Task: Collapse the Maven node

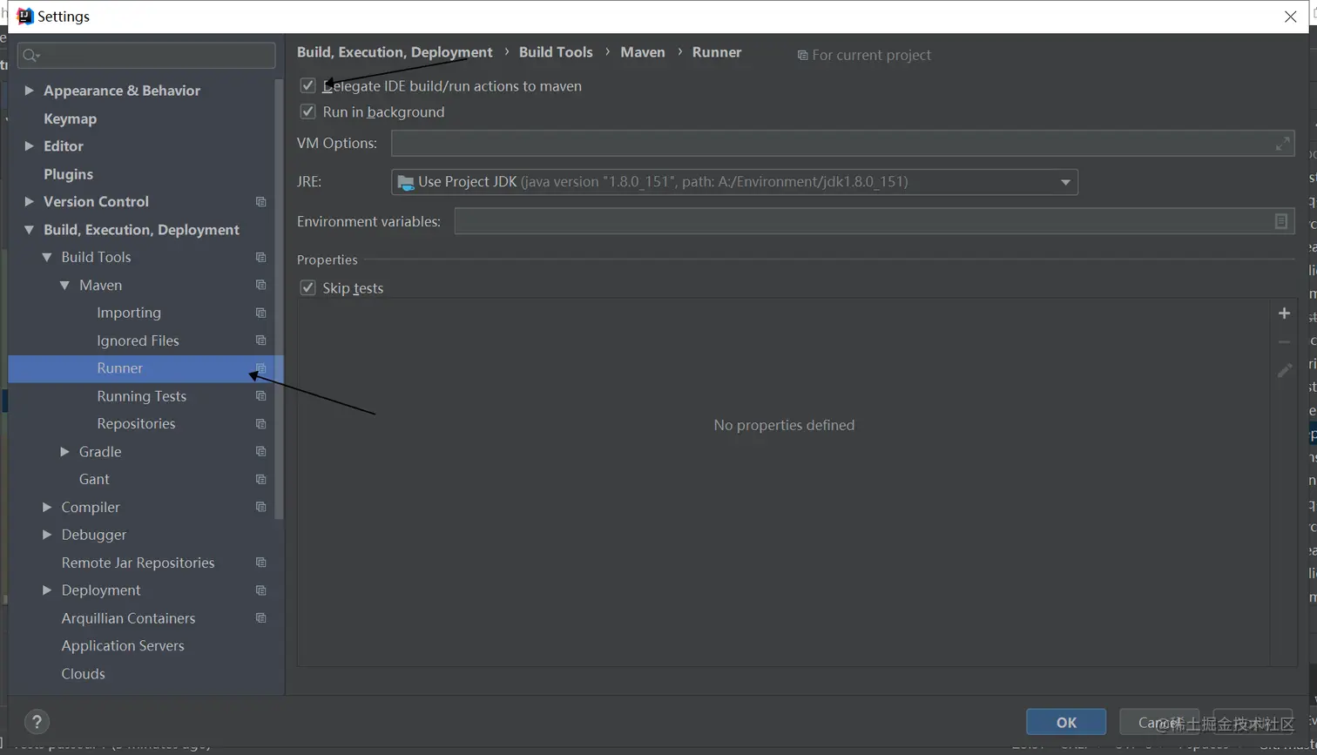Action: point(64,286)
